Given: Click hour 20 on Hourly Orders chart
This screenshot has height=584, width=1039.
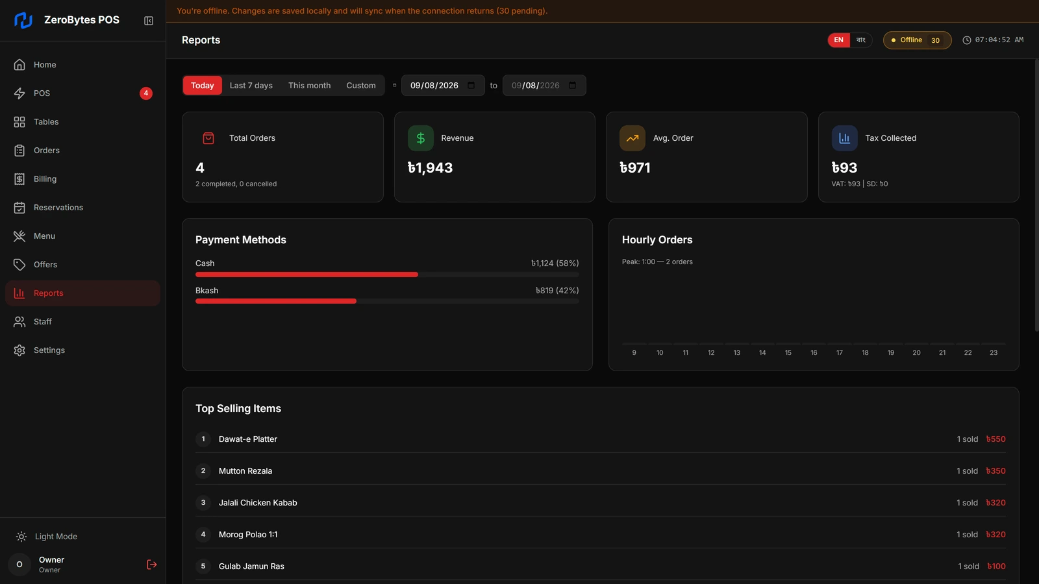Looking at the screenshot, I should pos(916,353).
